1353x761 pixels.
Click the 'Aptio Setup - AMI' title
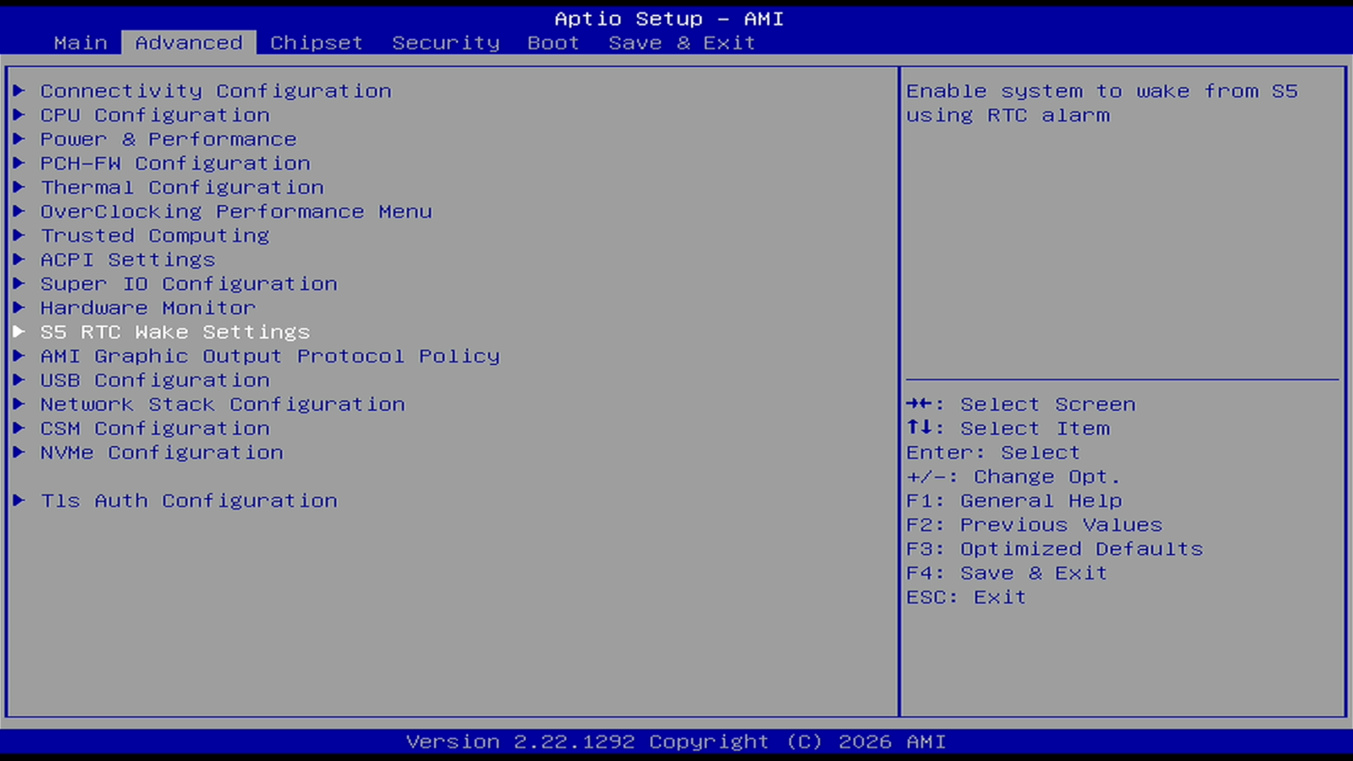(x=668, y=19)
